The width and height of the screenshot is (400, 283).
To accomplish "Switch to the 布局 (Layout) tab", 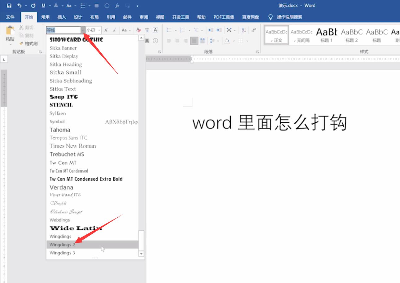I will 94,17.
